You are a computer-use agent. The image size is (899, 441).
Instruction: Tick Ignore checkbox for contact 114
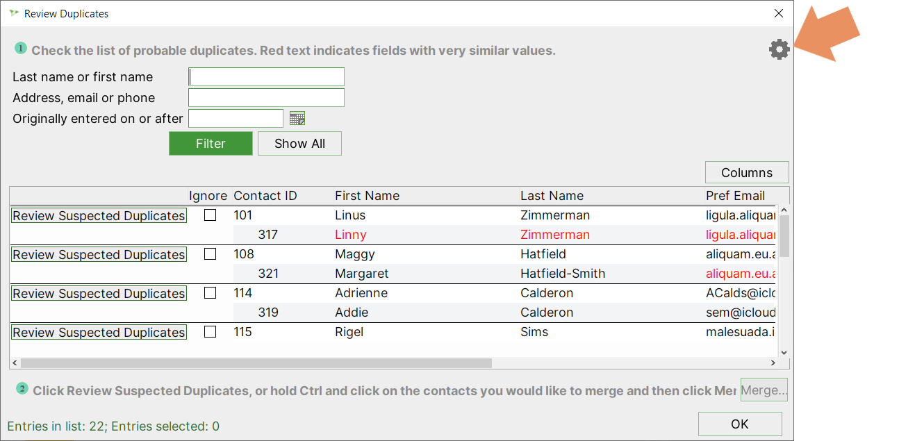(x=210, y=293)
